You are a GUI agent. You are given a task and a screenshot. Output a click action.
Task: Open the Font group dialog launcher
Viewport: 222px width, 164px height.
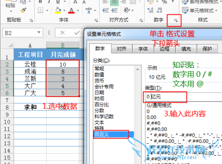[x=96, y=20]
